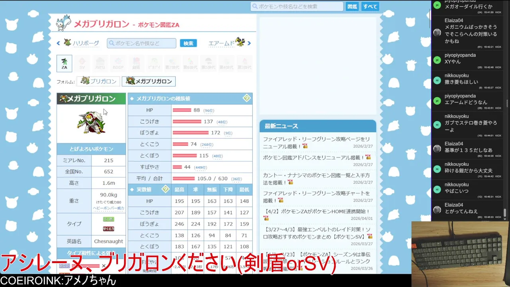Click the かくとう type badge

click(x=108, y=229)
